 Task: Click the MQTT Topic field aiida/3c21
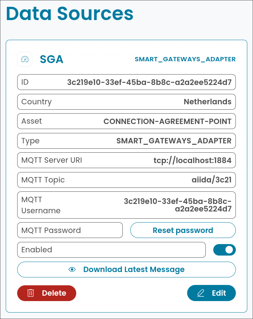pos(126,180)
